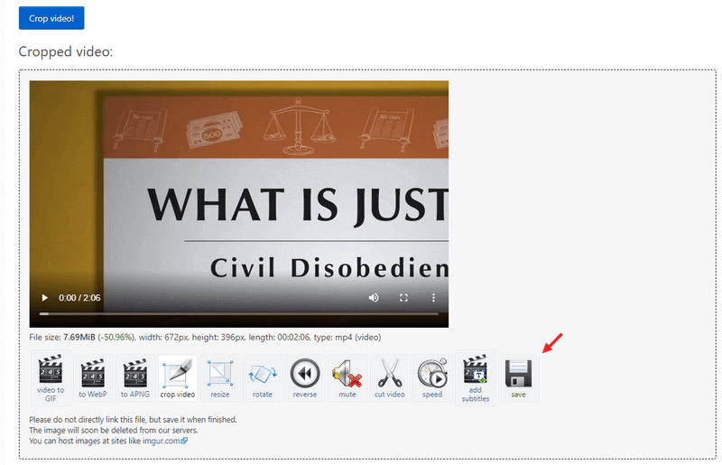Play the cropped video
Viewport: 722px width, 465px height.
pos(44,298)
